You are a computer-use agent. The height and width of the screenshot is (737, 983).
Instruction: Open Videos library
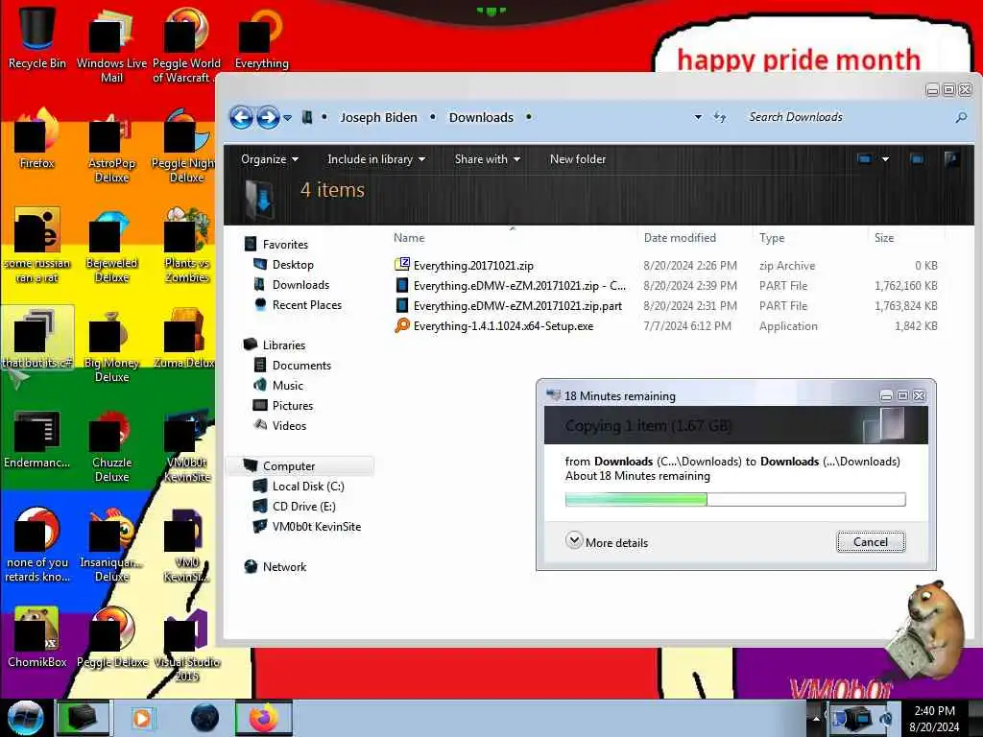(x=289, y=425)
